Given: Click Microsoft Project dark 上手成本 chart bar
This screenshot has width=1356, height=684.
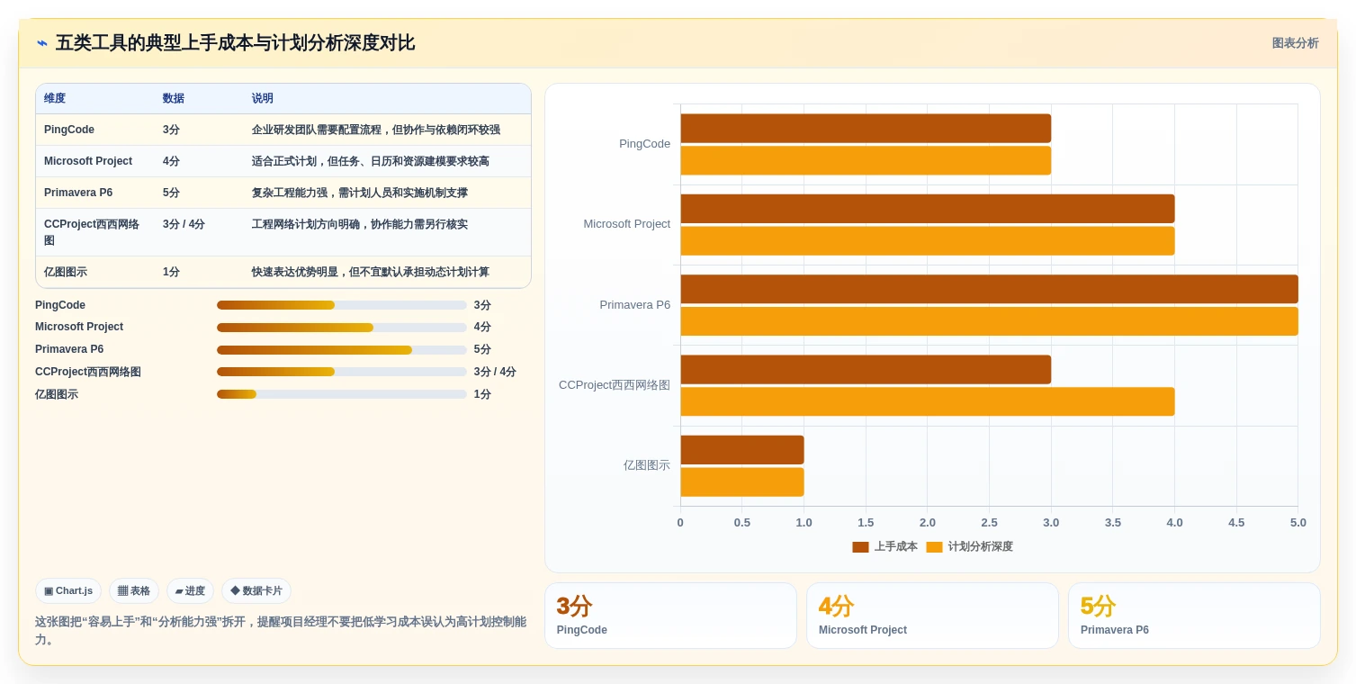Looking at the screenshot, I should pyautogui.click(x=928, y=209).
